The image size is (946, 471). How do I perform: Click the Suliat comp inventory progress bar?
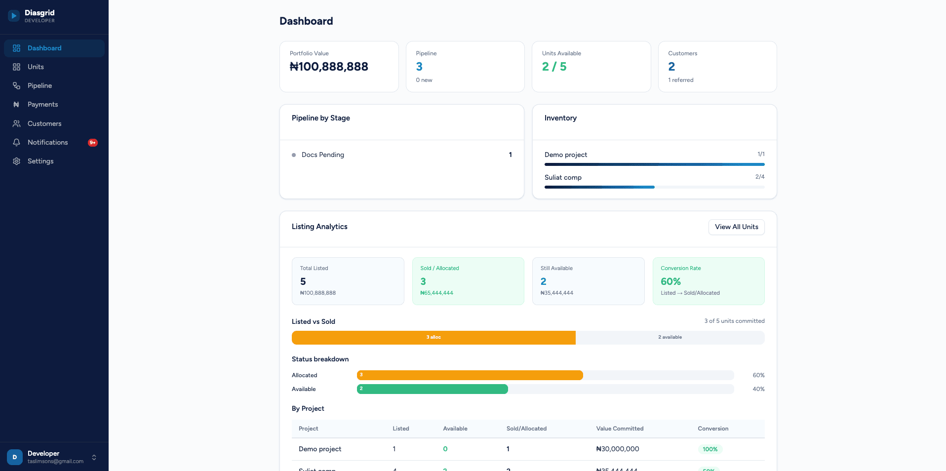click(655, 187)
